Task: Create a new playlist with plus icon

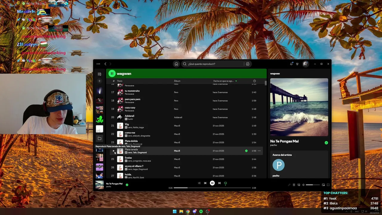Action: point(99,81)
